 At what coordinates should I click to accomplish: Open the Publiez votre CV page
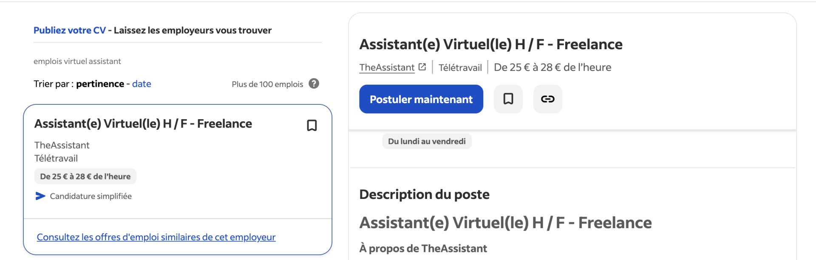pos(70,30)
